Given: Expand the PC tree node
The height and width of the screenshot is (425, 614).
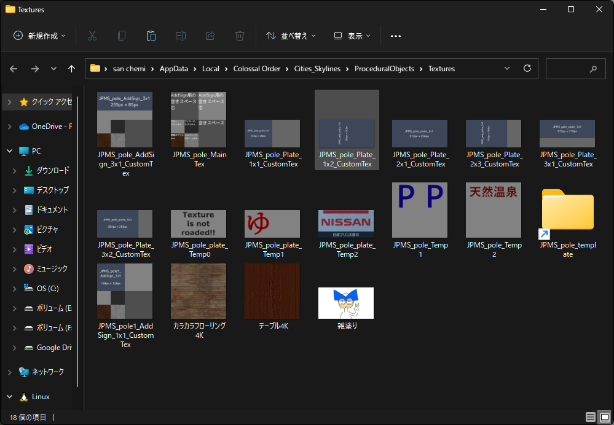Looking at the screenshot, I should click(10, 151).
